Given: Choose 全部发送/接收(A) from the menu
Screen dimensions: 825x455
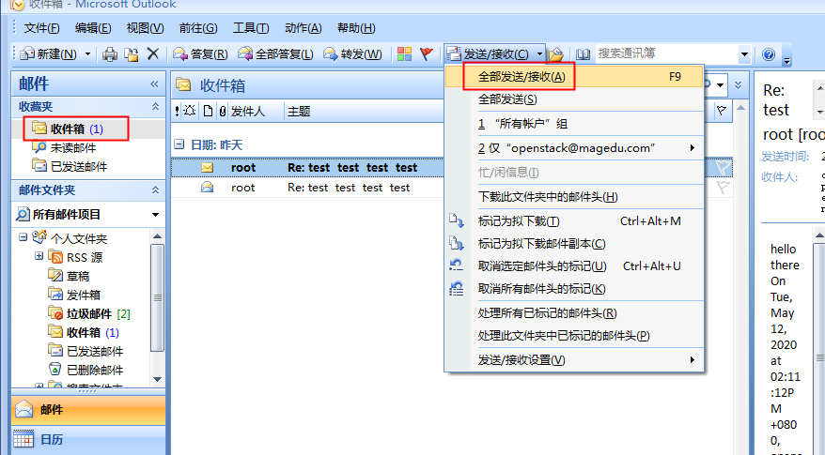Looking at the screenshot, I should pyautogui.click(x=574, y=77).
